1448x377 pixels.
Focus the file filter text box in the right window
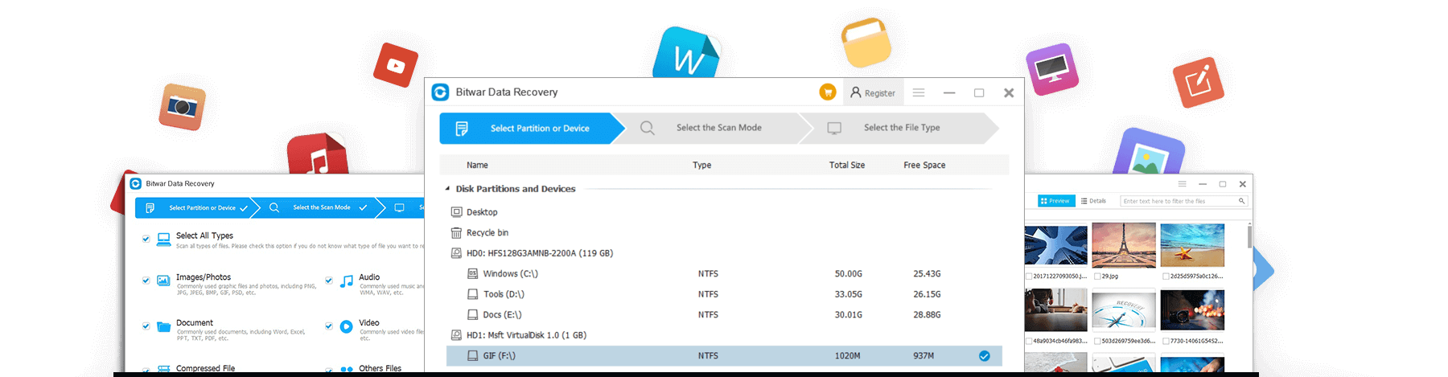[1183, 201]
